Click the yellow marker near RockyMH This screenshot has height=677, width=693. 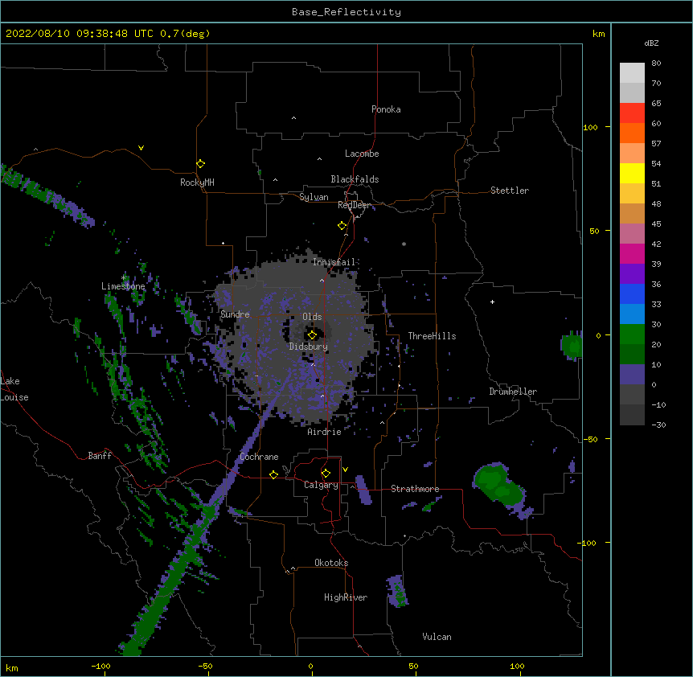coord(201,164)
